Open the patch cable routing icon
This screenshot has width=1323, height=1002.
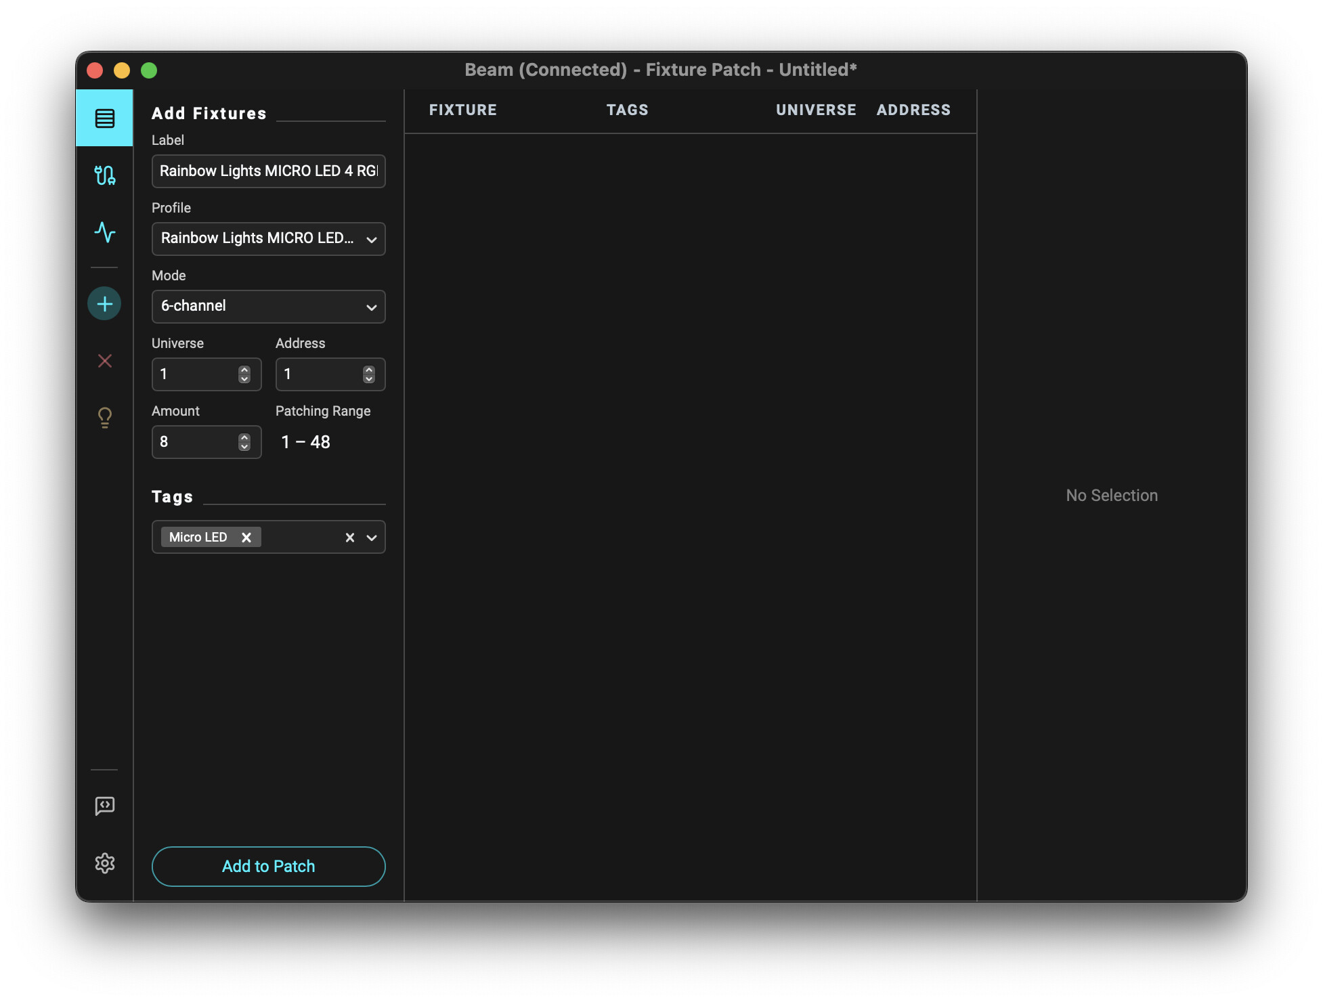[x=104, y=175]
